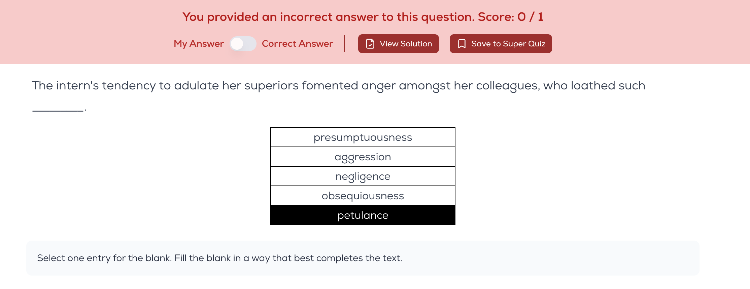Click the "My Answer" label
Screen dimensions: 750x289
pos(199,44)
